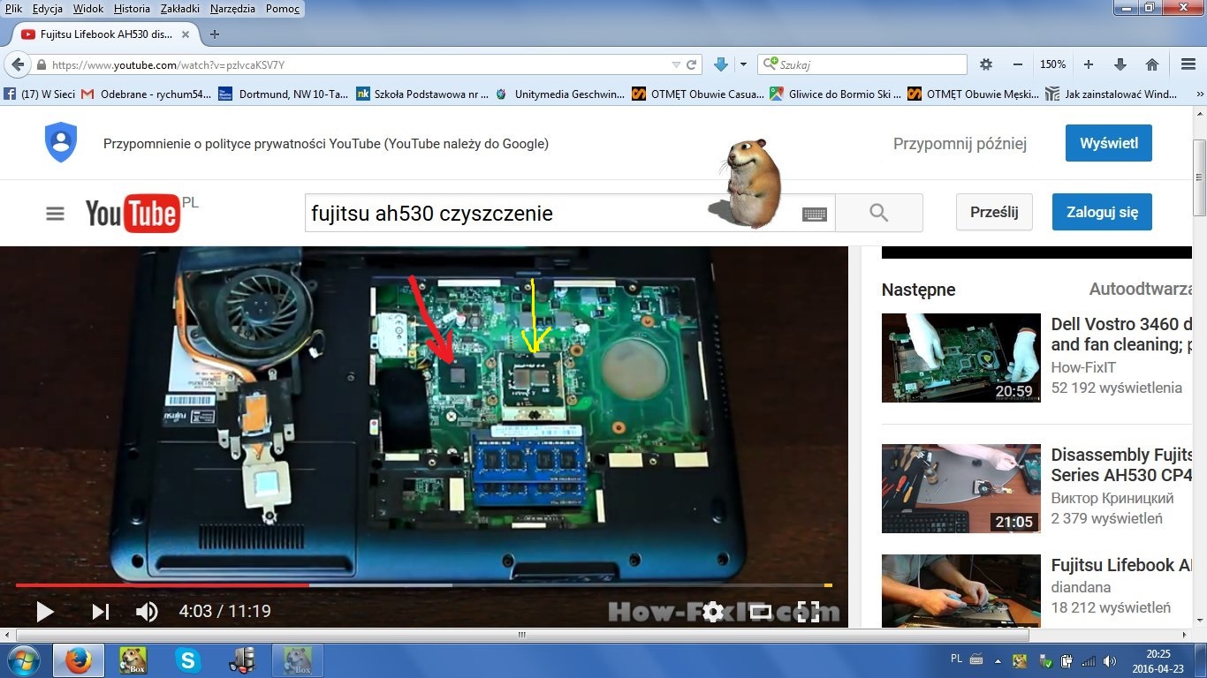Image resolution: width=1207 pixels, height=678 pixels.
Task: Open the Firefox hamburger menu
Action: pyautogui.click(x=1188, y=64)
